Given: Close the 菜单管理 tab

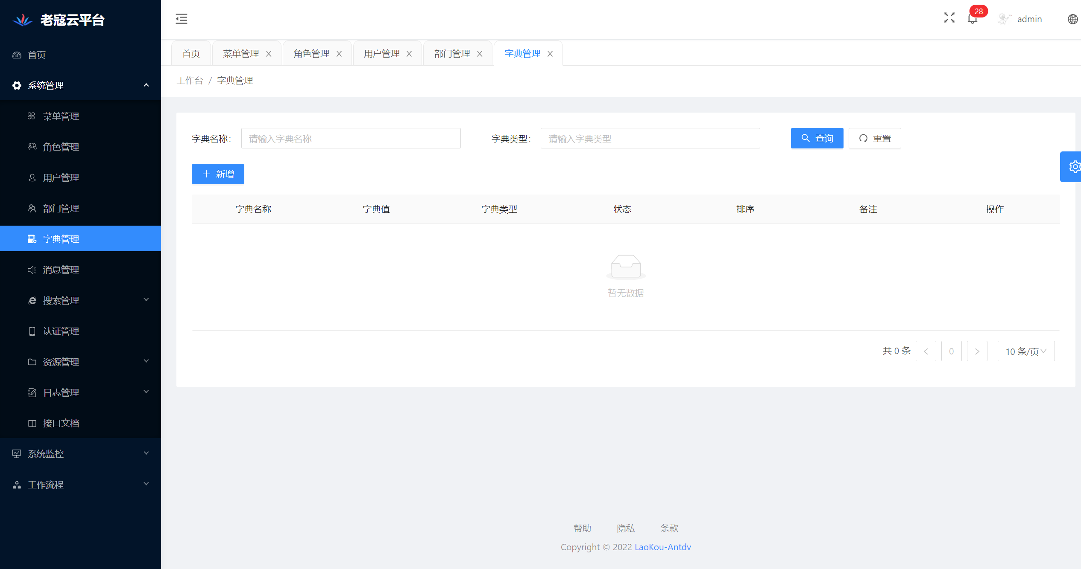Looking at the screenshot, I should (x=269, y=54).
